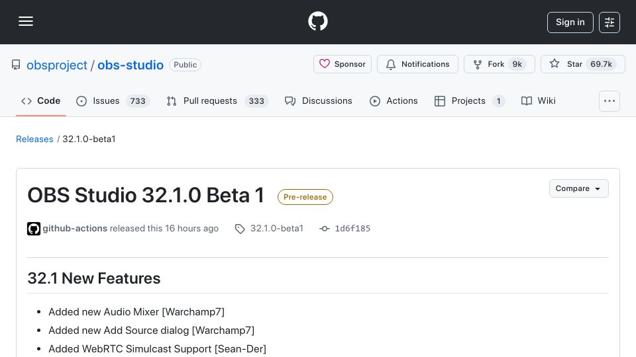The image size is (636, 357).
Task: Click the 69.7k star count
Action: 601,64
